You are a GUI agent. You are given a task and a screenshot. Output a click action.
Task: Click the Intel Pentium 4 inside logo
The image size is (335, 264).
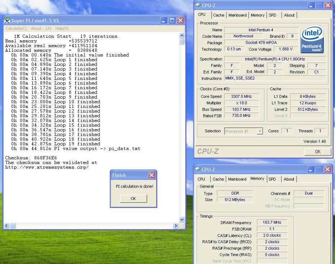pos(312,39)
